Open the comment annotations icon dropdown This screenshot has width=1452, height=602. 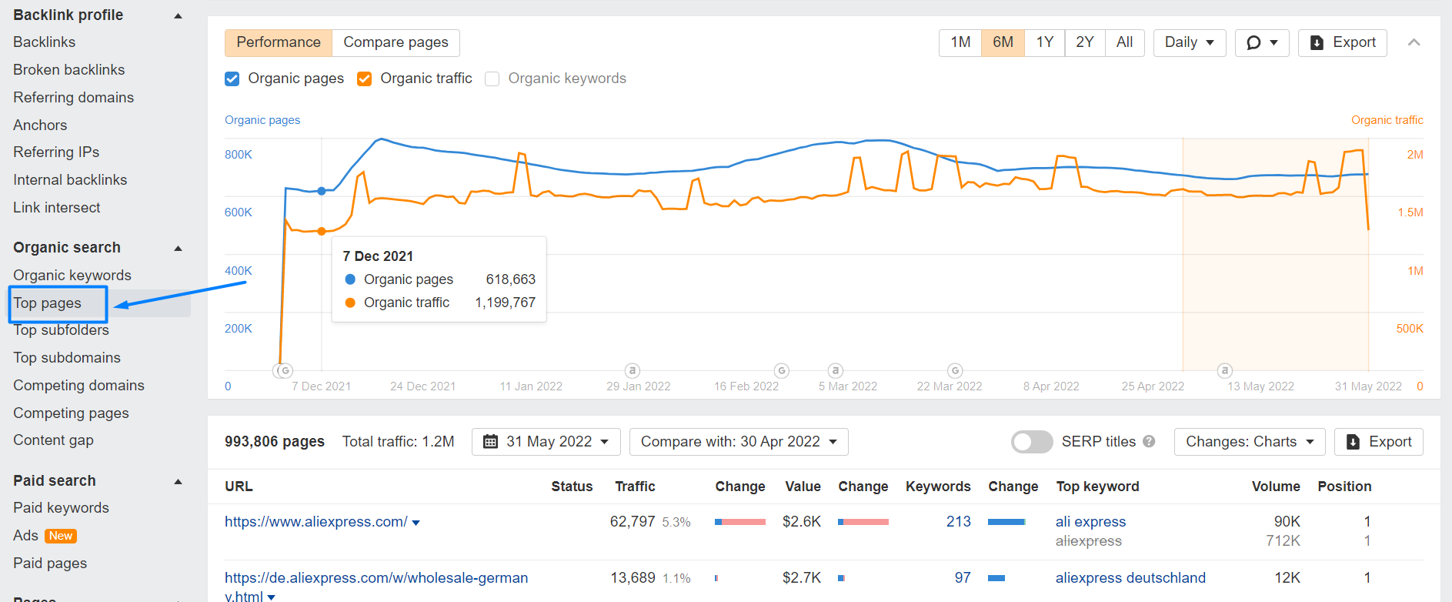click(1262, 42)
